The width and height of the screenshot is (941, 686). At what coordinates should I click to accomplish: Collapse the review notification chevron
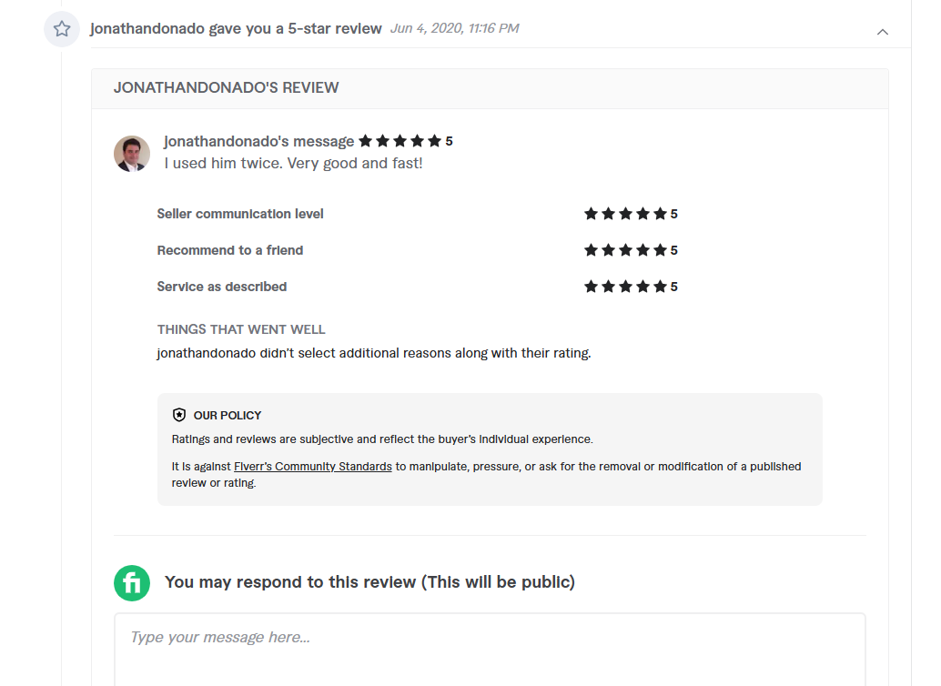882,32
